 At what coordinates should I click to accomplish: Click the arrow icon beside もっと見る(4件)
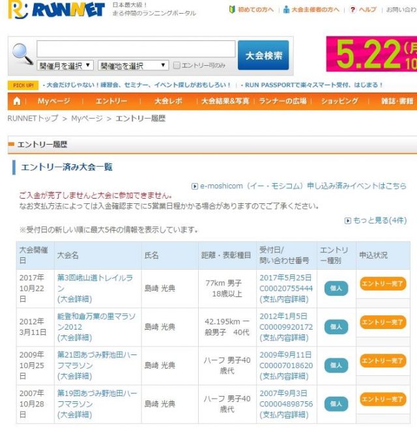[x=348, y=221]
